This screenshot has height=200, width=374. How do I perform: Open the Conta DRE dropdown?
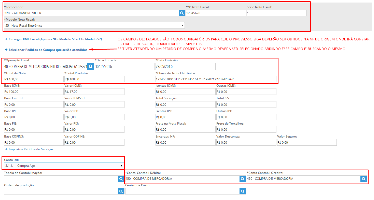[64, 165]
